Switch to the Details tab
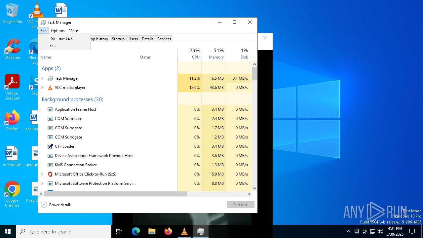The width and height of the screenshot is (423, 238). point(147,39)
